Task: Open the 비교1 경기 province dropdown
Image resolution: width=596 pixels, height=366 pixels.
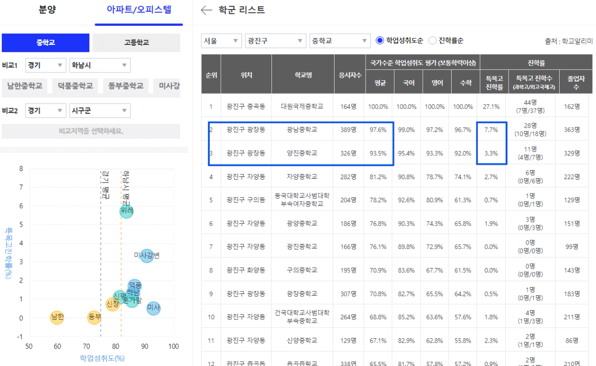Action: pos(45,65)
